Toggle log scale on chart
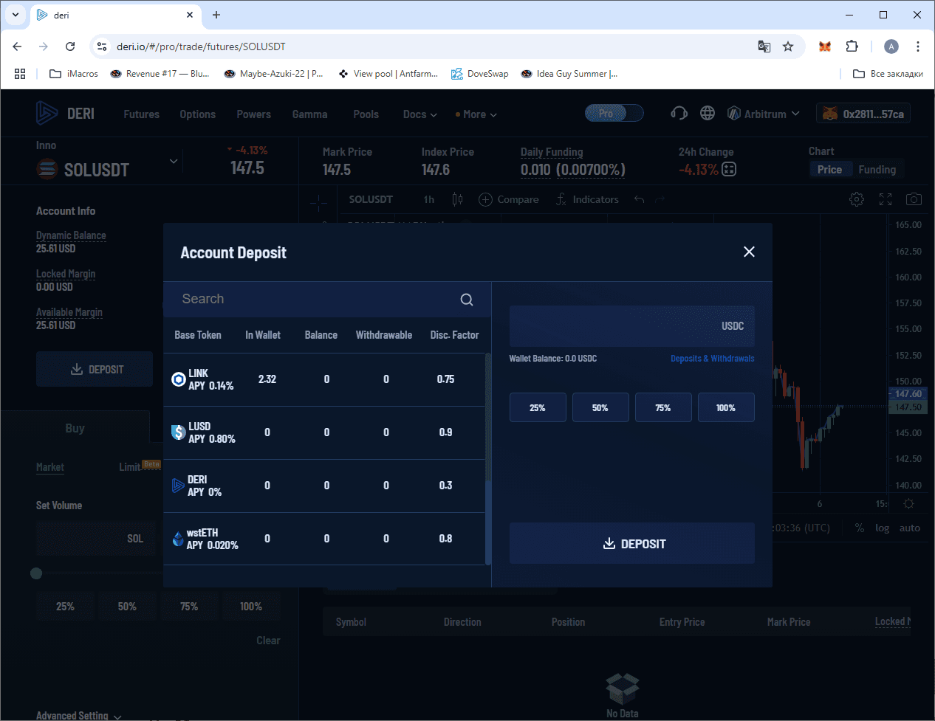Viewport: 935px width, 721px height. tap(882, 528)
